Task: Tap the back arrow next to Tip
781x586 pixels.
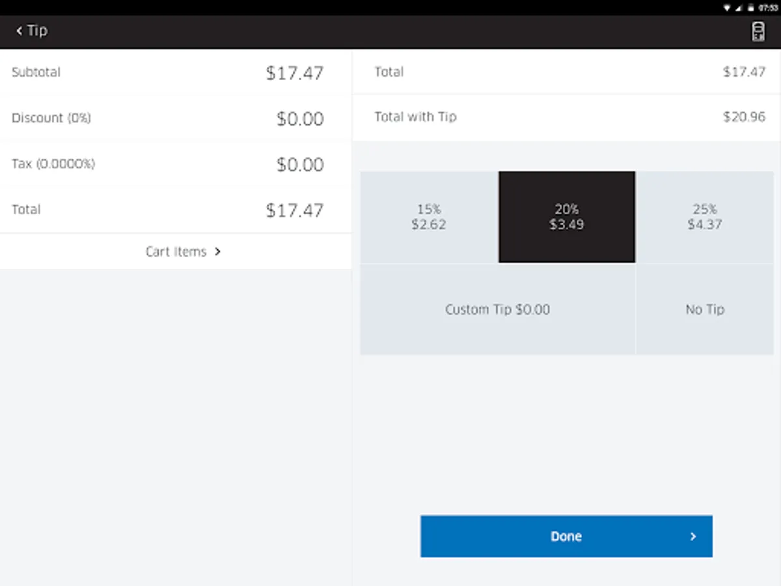Action: pos(20,31)
